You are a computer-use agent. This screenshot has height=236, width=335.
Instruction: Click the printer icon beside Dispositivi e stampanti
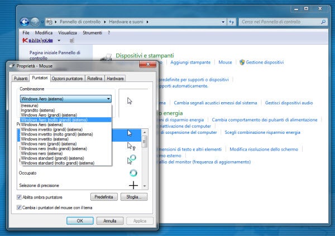(107, 57)
